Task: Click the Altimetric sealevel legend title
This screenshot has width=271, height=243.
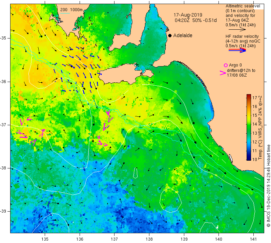Action: (x=243, y=6)
